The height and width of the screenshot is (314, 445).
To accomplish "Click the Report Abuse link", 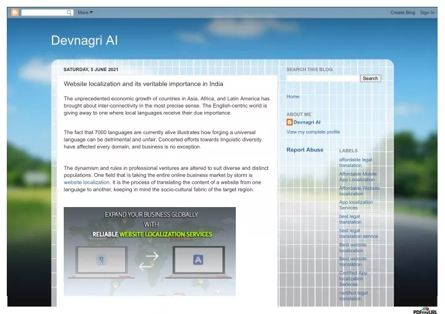I will click(305, 150).
